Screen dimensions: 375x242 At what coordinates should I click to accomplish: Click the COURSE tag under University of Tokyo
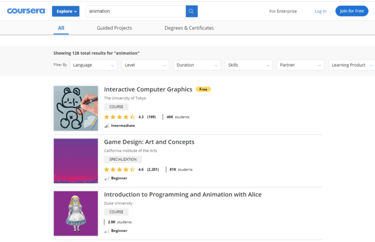pos(116,107)
